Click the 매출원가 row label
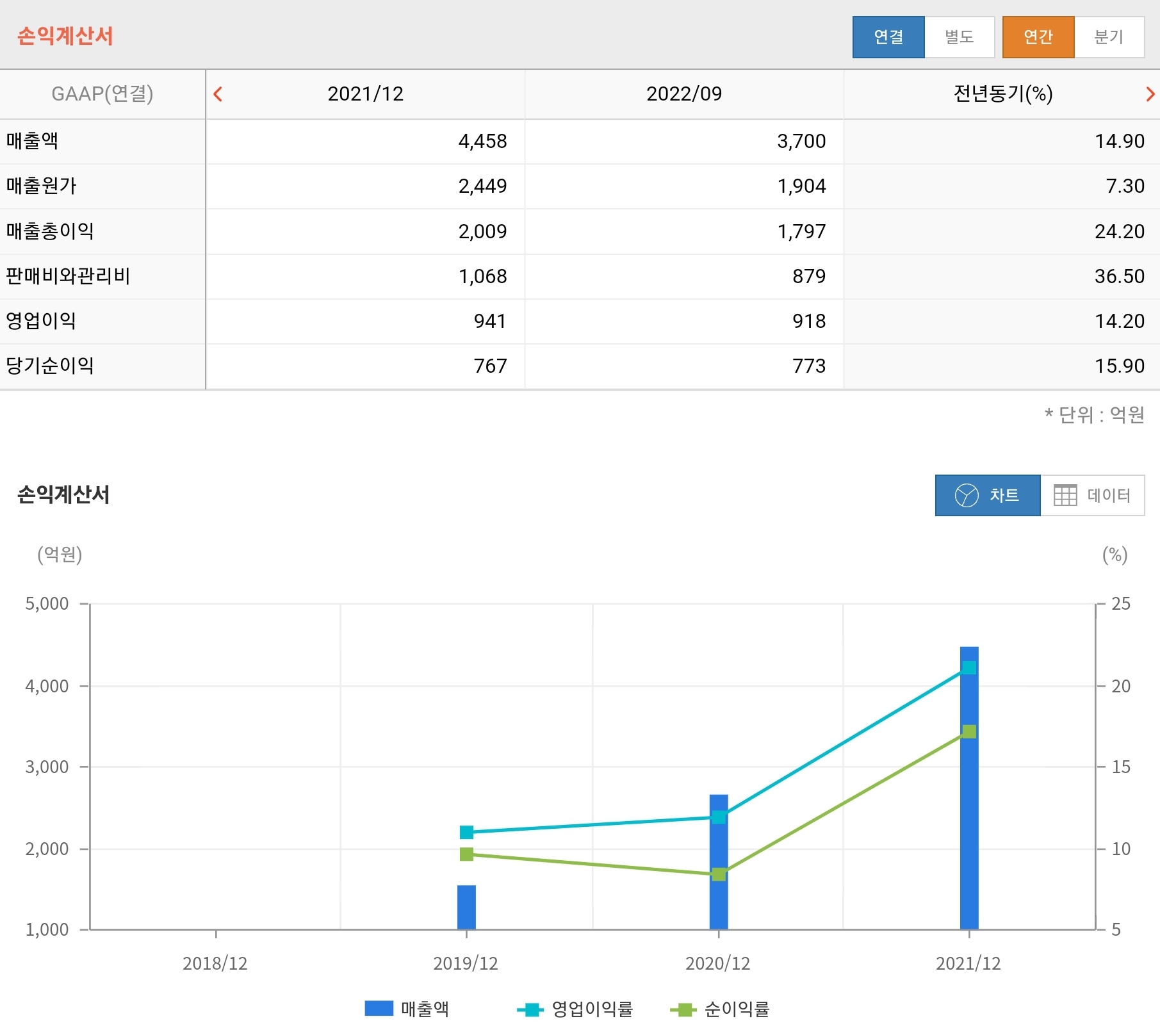1160x1035 pixels. coord(41,186)
